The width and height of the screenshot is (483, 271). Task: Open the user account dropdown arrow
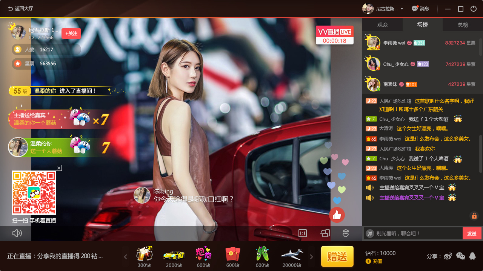(x=402, y=9)
